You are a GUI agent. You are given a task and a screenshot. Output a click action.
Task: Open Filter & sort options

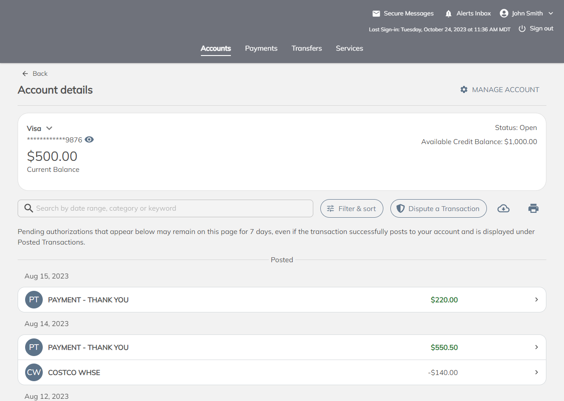[x=352, y=208]
